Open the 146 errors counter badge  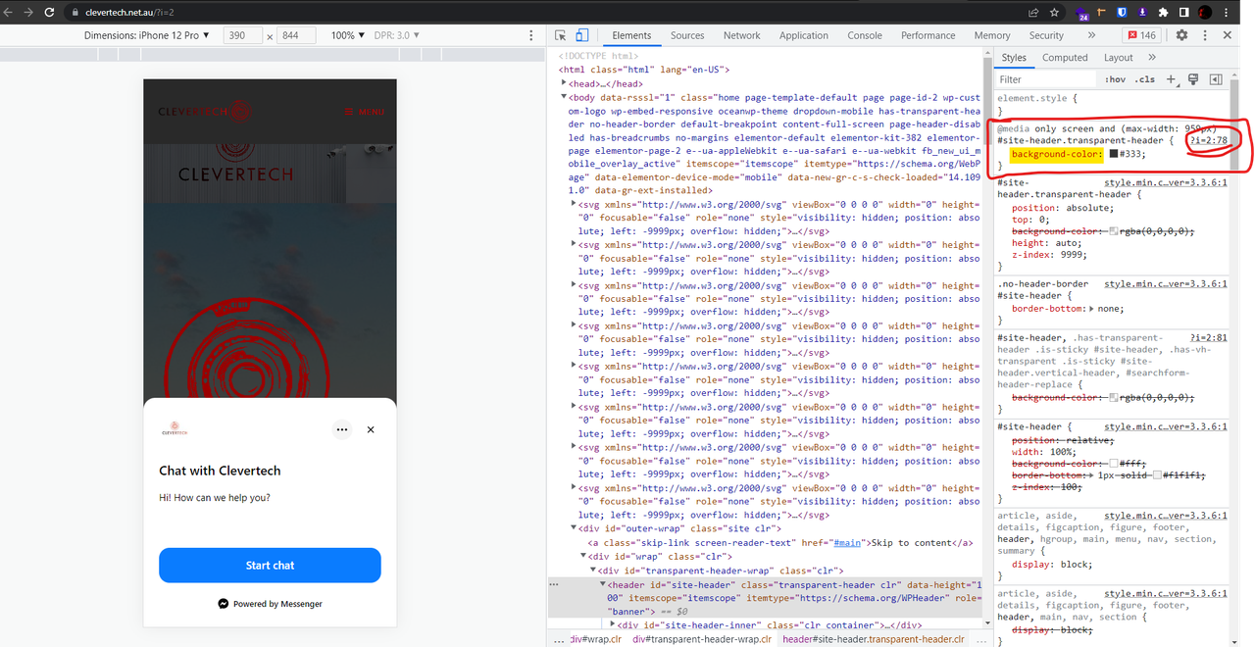coord(1141,35)
